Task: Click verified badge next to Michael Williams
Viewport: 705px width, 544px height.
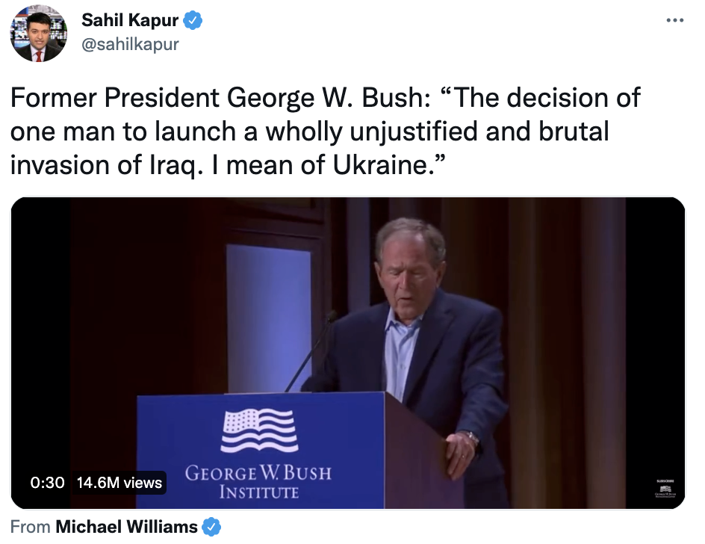Action: click(x=212, y=527)
